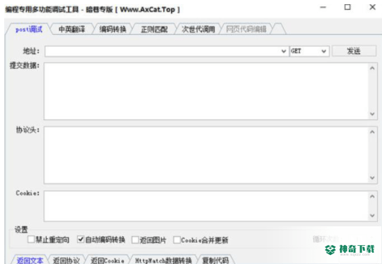Minimize the debugging tool window
This screenshot has height=264, width=382.
(323, 7)
